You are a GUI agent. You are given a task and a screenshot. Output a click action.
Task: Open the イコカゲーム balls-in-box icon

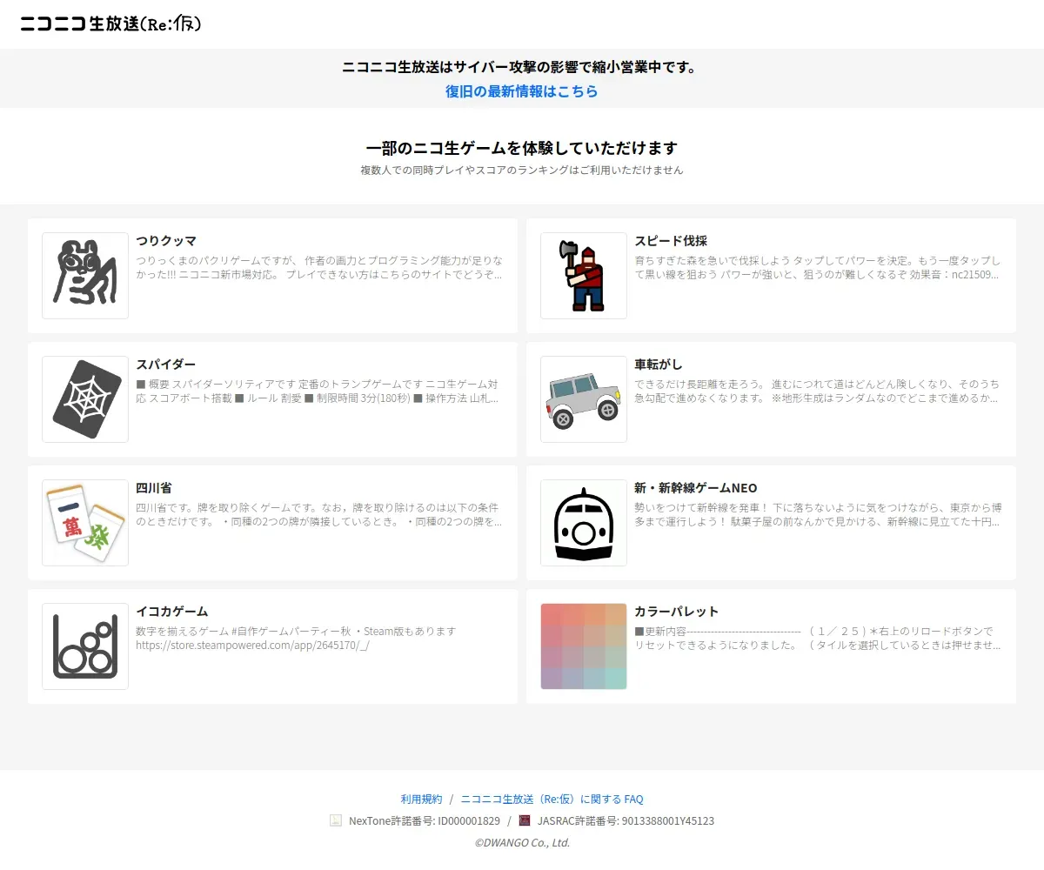point(85,646)
